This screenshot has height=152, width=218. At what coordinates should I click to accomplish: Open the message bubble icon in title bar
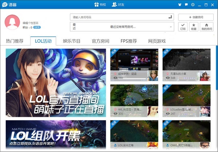click(x=186, y=5)
